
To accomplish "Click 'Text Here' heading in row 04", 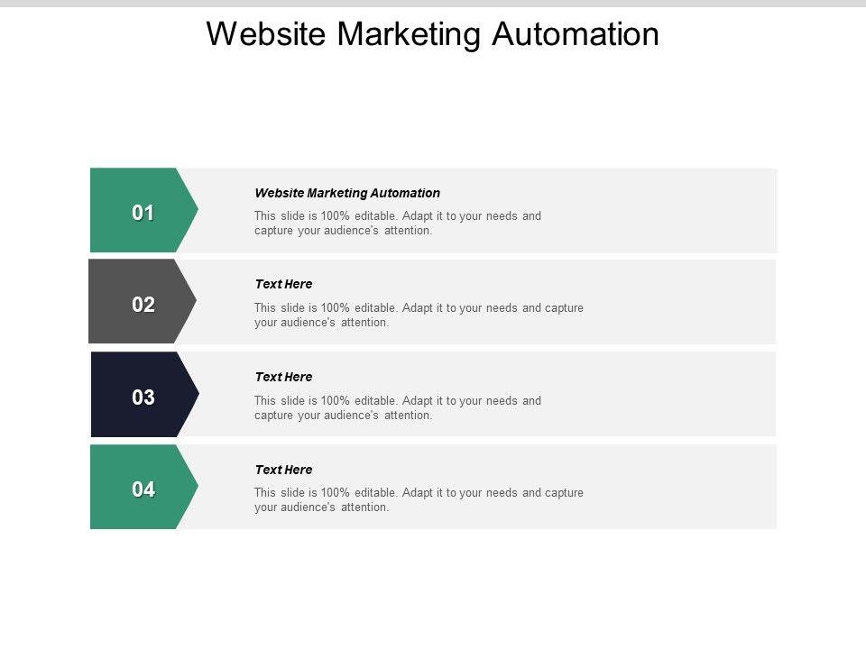I will (283, 470).
